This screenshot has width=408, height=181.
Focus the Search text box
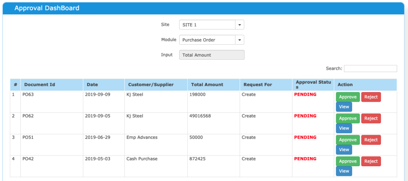pos(371,69)
